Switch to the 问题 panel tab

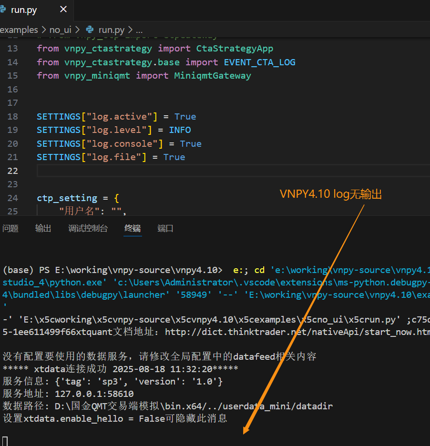coord(10,228)
